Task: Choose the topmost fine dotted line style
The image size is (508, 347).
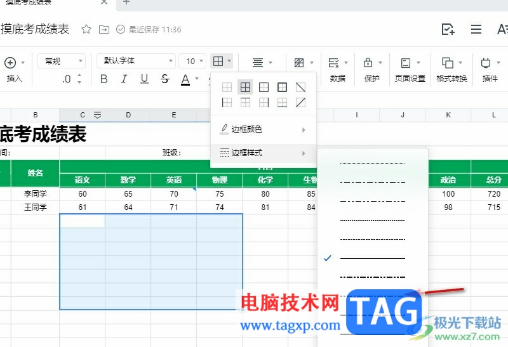Action: coord(373,163)
